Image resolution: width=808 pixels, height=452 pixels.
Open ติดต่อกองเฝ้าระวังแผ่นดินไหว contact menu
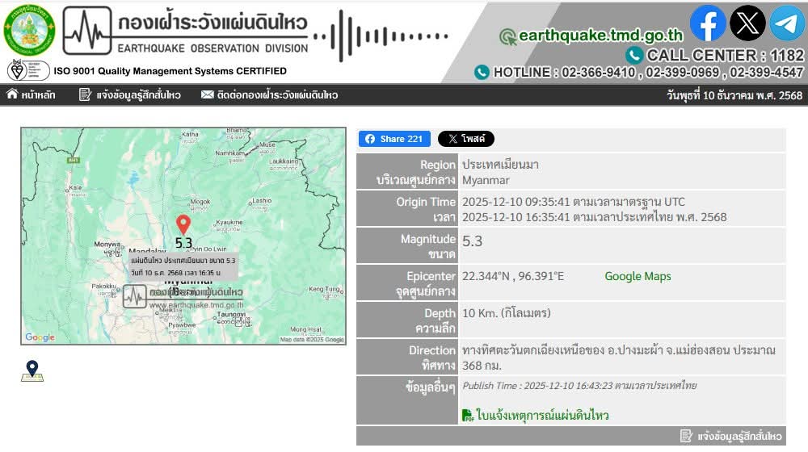[x=269, y=95]
